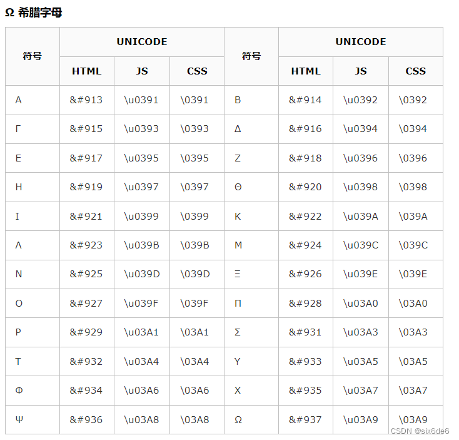Select the HTML cell &#935
The height and width of the screenshot is (440, 459).
(306, 391)
